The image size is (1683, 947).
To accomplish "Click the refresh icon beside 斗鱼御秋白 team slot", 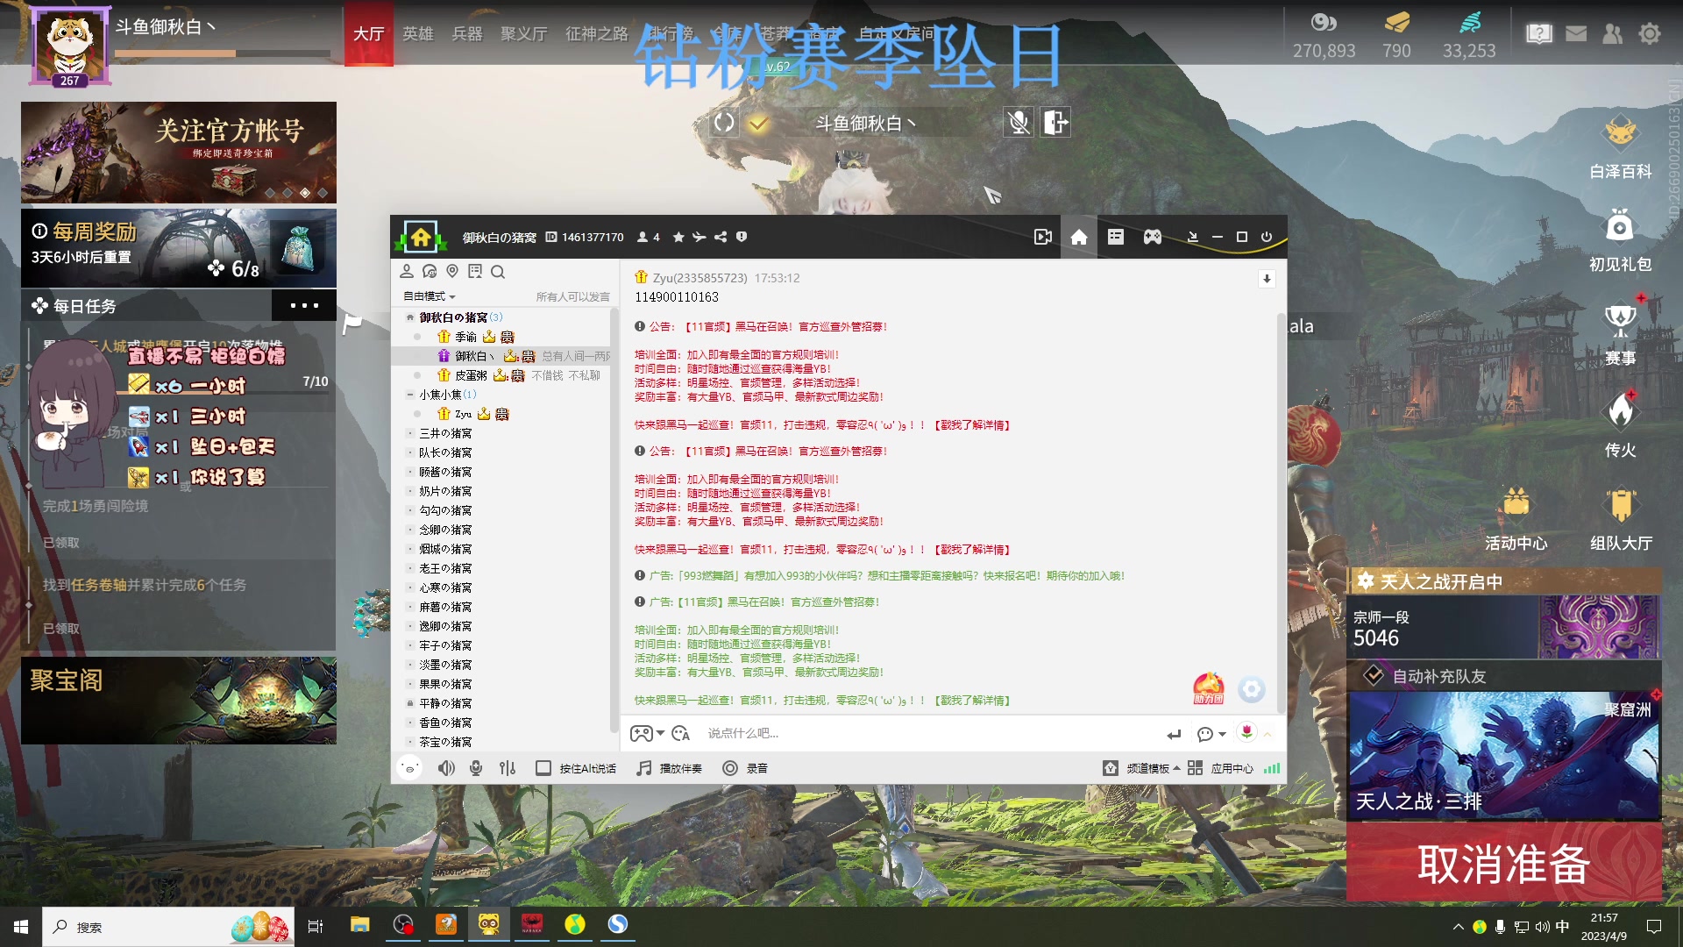I will [724, 123].
